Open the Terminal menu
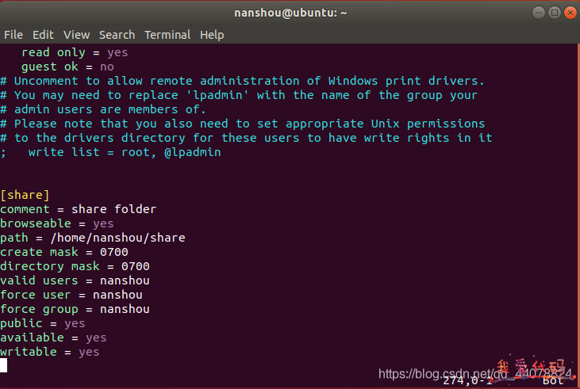580x389 pixels. point(167,35)
